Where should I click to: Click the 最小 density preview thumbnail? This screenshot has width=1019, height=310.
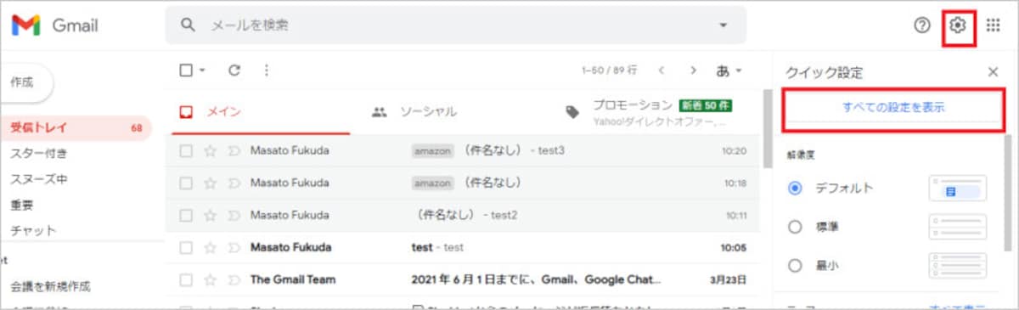pyautogui.click(x=958, y=266)
